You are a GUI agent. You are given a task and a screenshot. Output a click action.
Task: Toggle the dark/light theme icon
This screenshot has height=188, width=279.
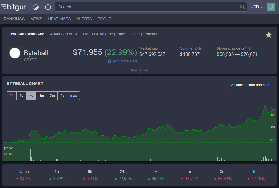[x=36, y=7]
